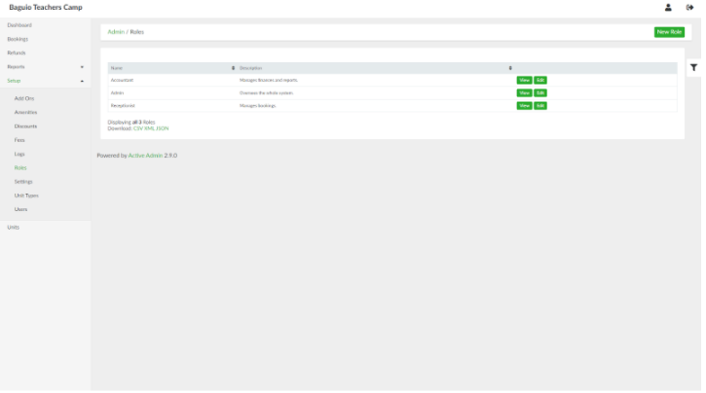The image size is (706, 393).
Task: Go to Bookings in the sidebar
Action: click(18, 39)
